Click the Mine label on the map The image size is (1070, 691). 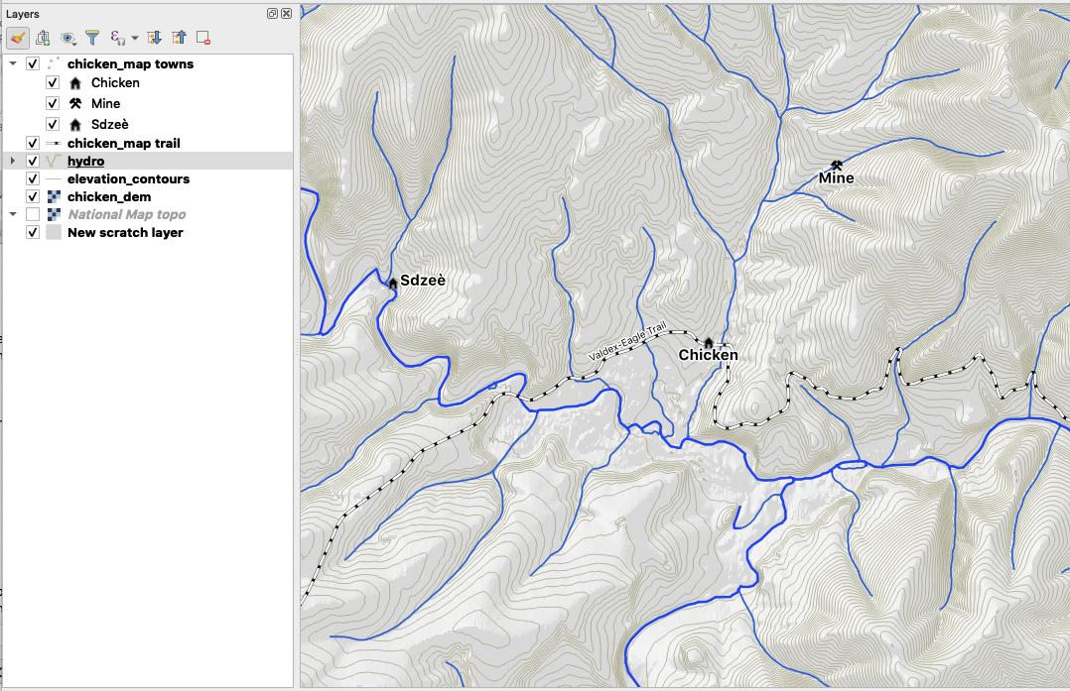coord(837,177)
